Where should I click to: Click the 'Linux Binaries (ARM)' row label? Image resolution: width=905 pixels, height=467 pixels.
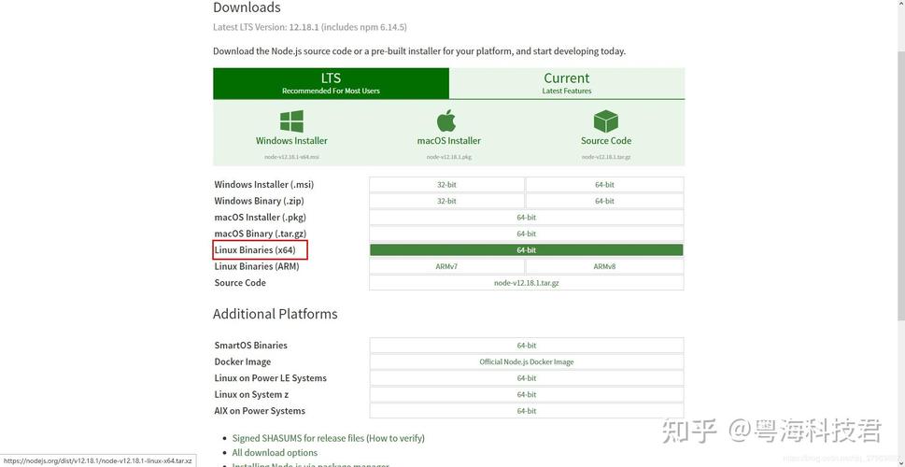257,267
